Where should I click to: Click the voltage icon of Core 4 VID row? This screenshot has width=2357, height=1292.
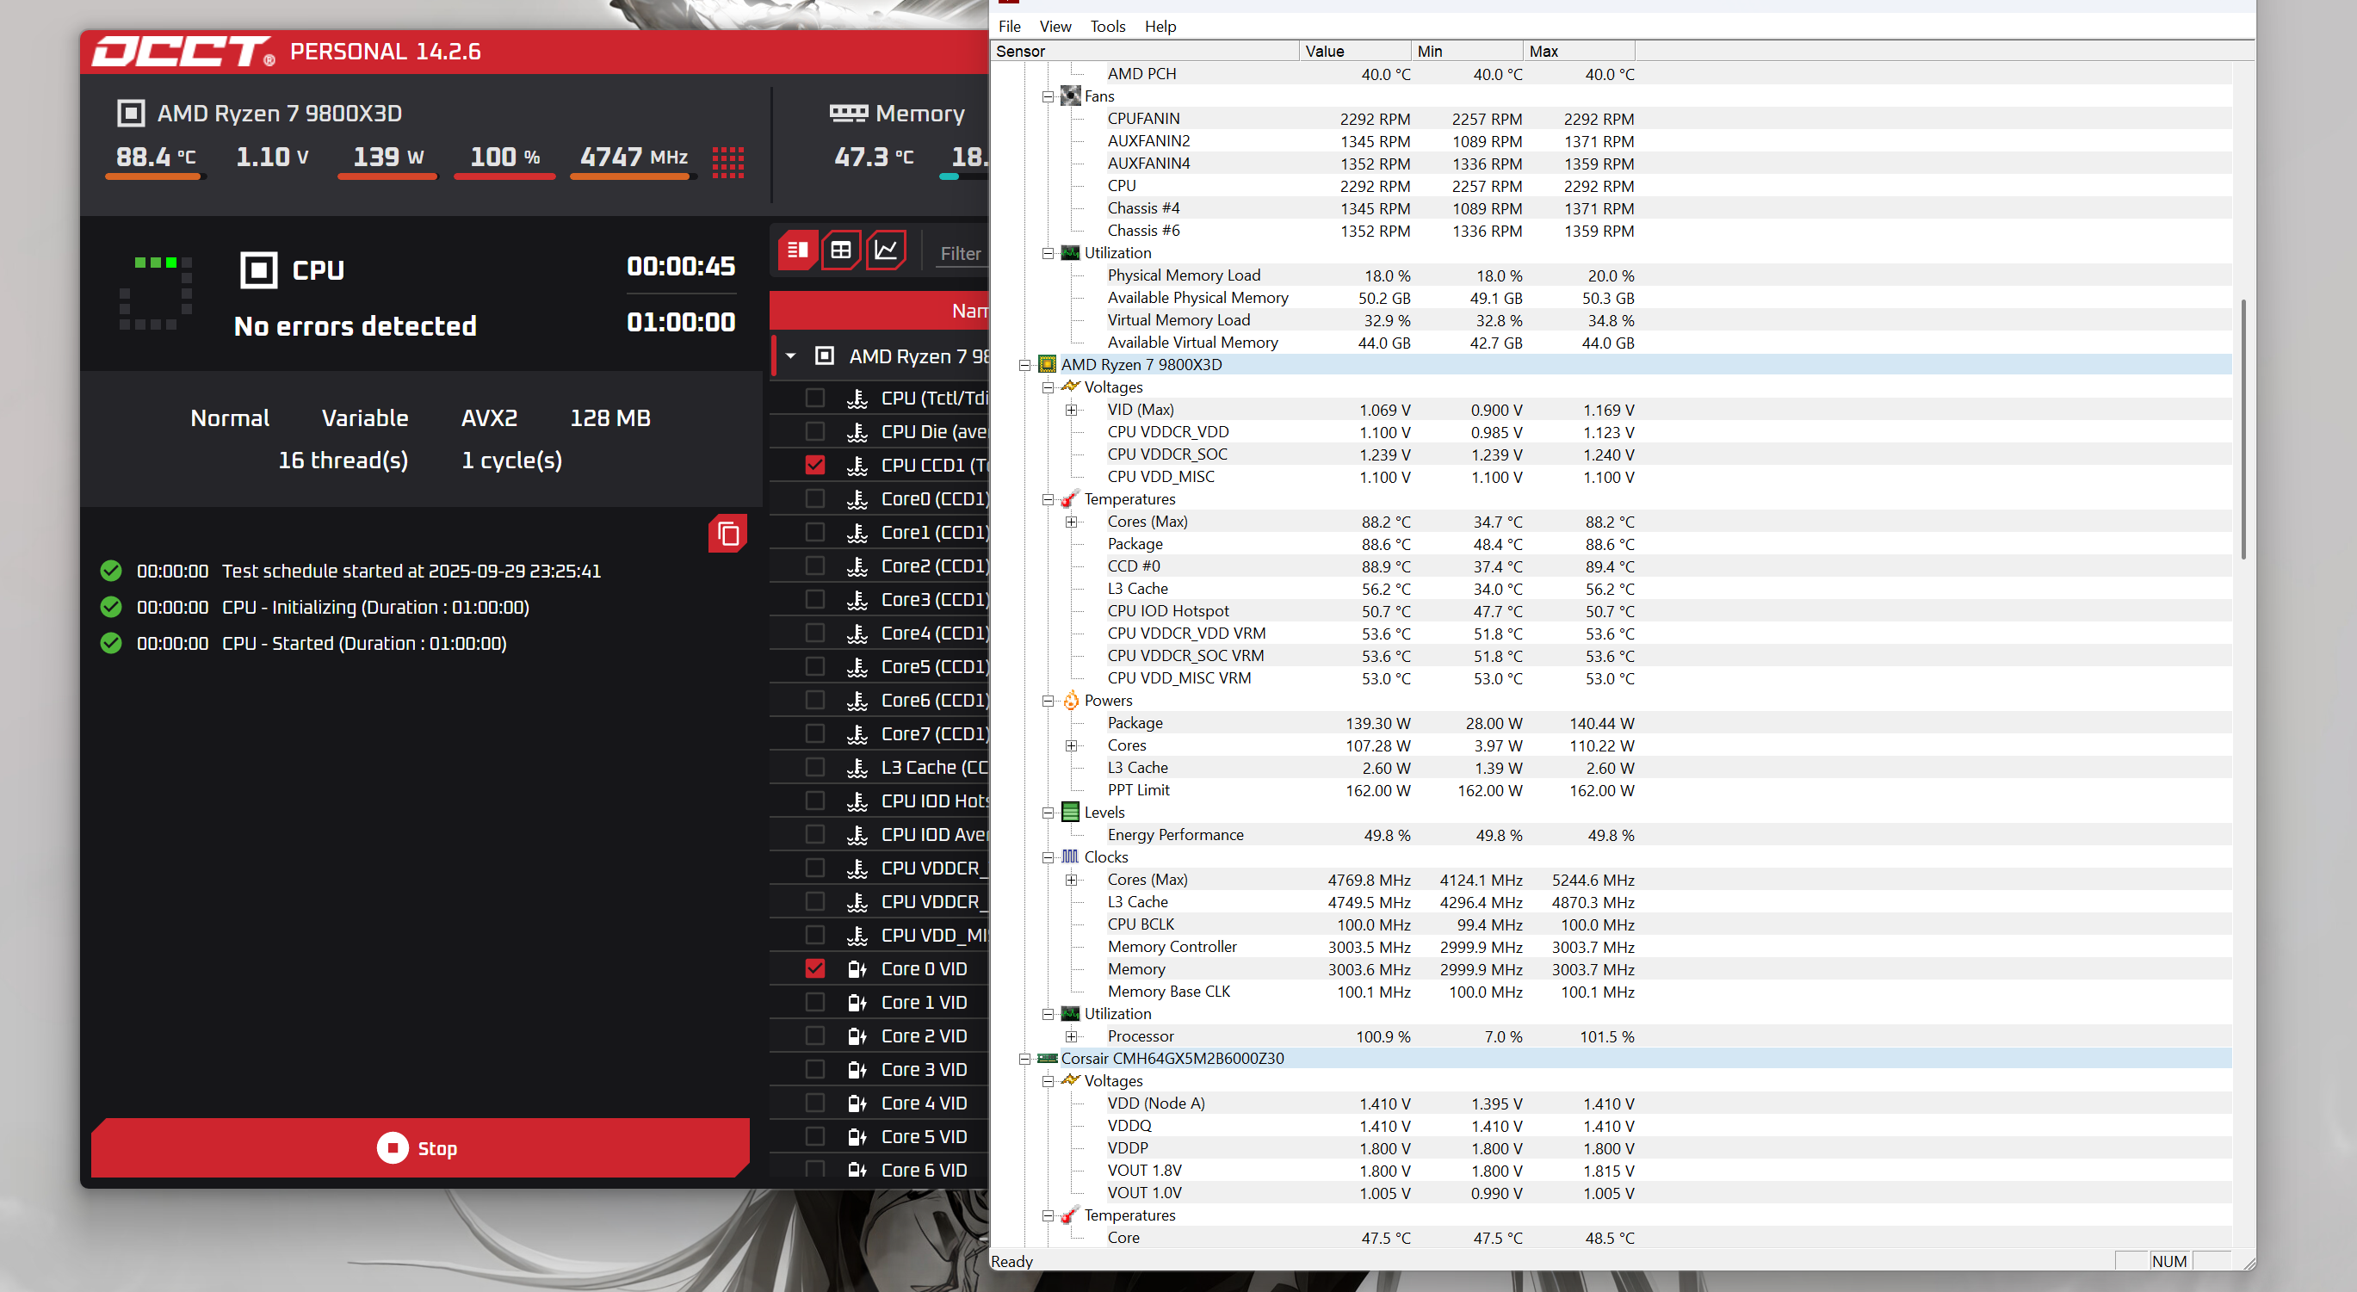(x=857, y=1103)
